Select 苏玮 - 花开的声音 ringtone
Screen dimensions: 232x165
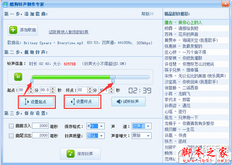196,34
